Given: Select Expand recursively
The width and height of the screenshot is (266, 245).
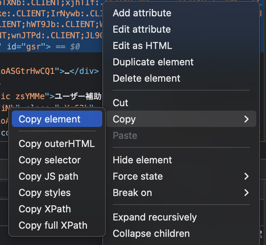Looking at the screenshot, I should click(181, 217).
